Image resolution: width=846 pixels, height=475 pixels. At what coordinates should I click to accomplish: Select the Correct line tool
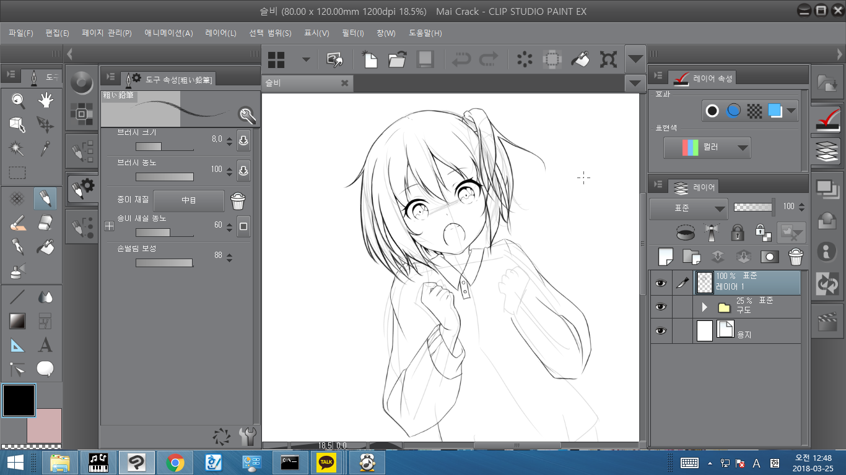17,369
